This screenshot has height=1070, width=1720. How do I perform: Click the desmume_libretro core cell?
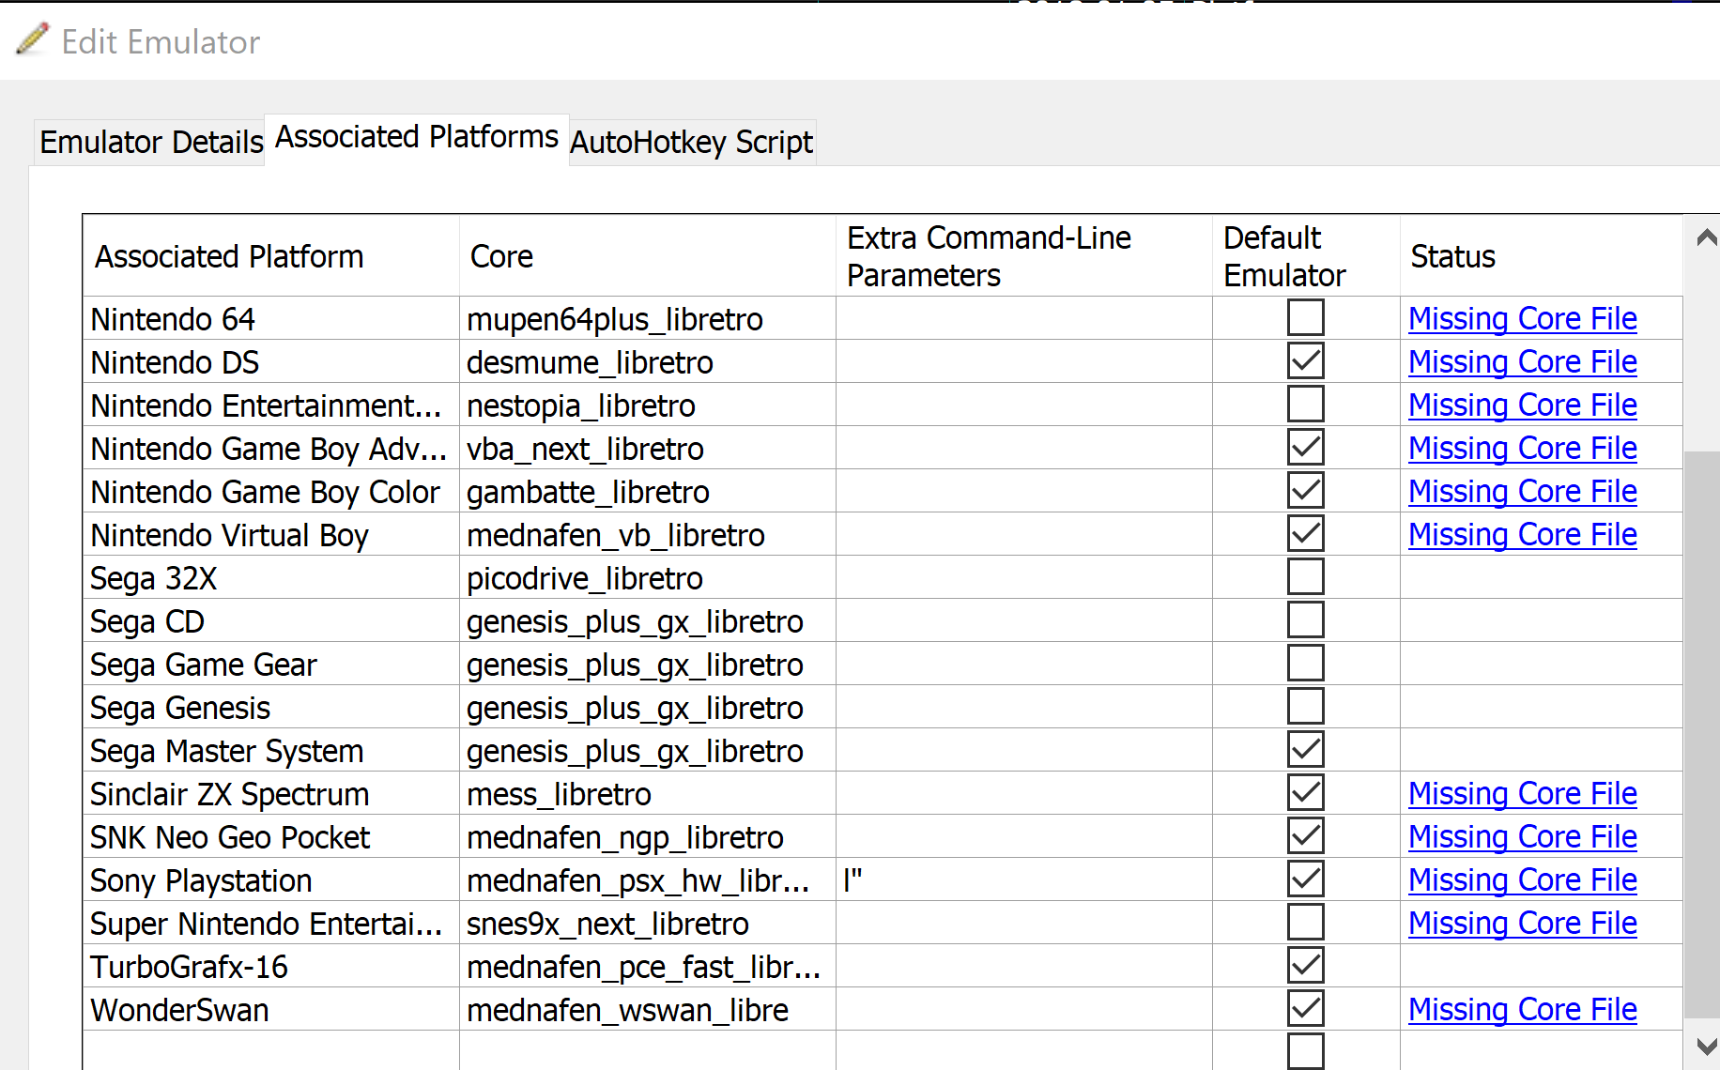(648, 361)
